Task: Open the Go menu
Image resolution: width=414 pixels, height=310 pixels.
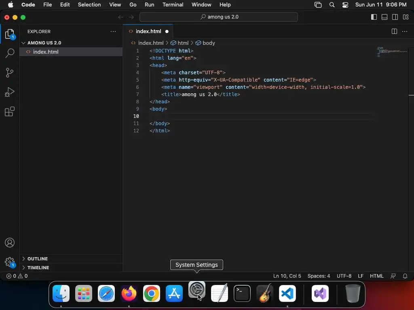Action: (x=133, y=5)
